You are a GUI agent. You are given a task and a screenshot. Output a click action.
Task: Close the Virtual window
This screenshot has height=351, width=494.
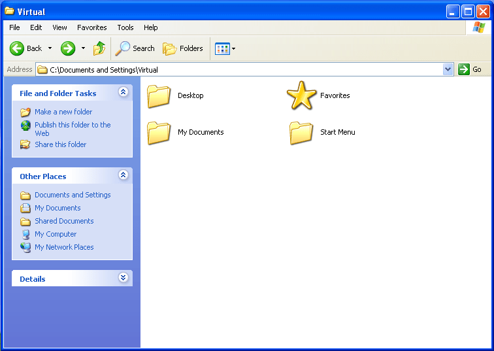(x=483, y=12)
